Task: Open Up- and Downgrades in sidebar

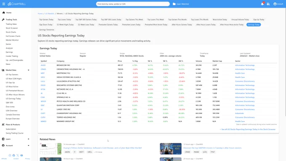Action: [14, 60]
